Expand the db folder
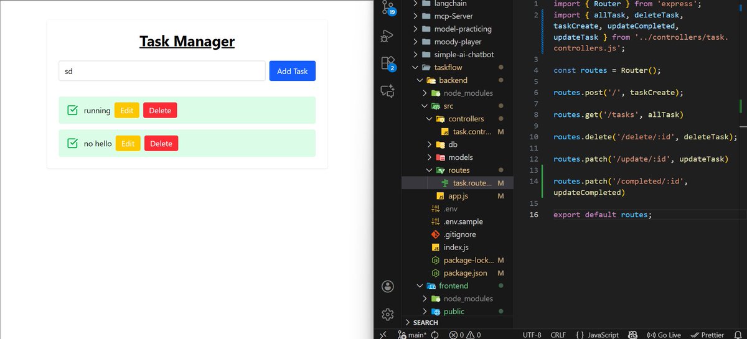The height and width of the screenshot is (339, 747). click(x=430, y=144)
